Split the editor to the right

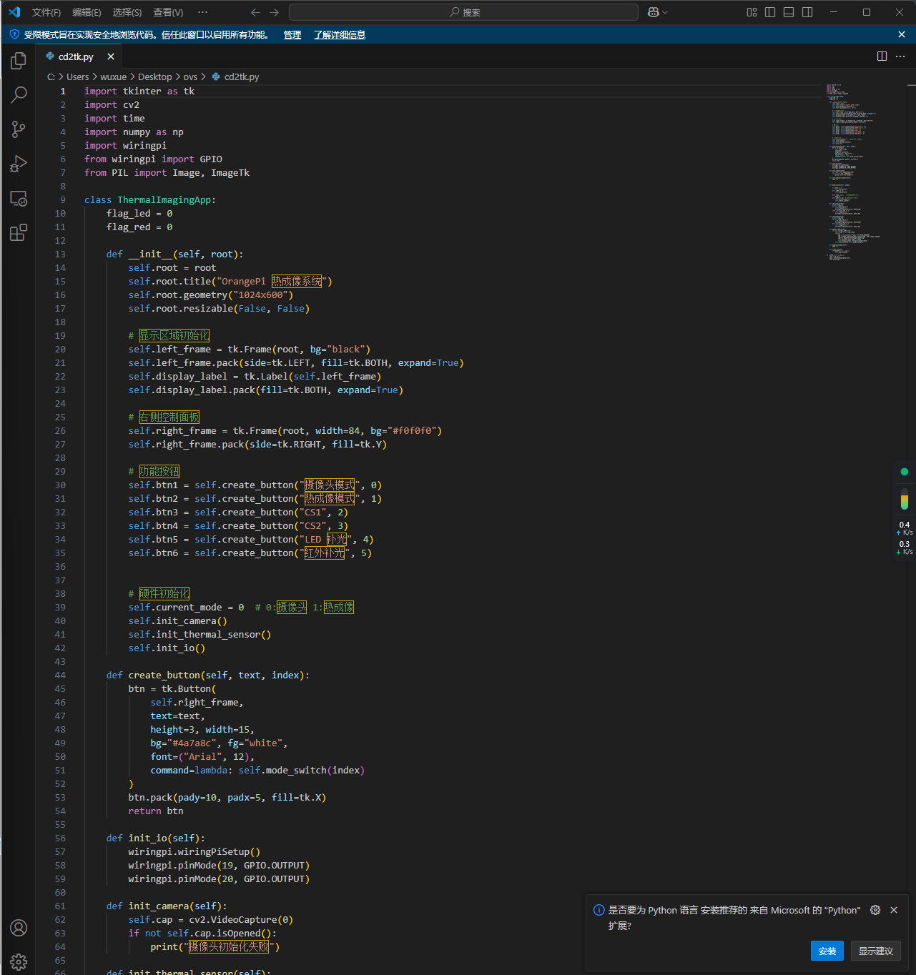[882, 56]
